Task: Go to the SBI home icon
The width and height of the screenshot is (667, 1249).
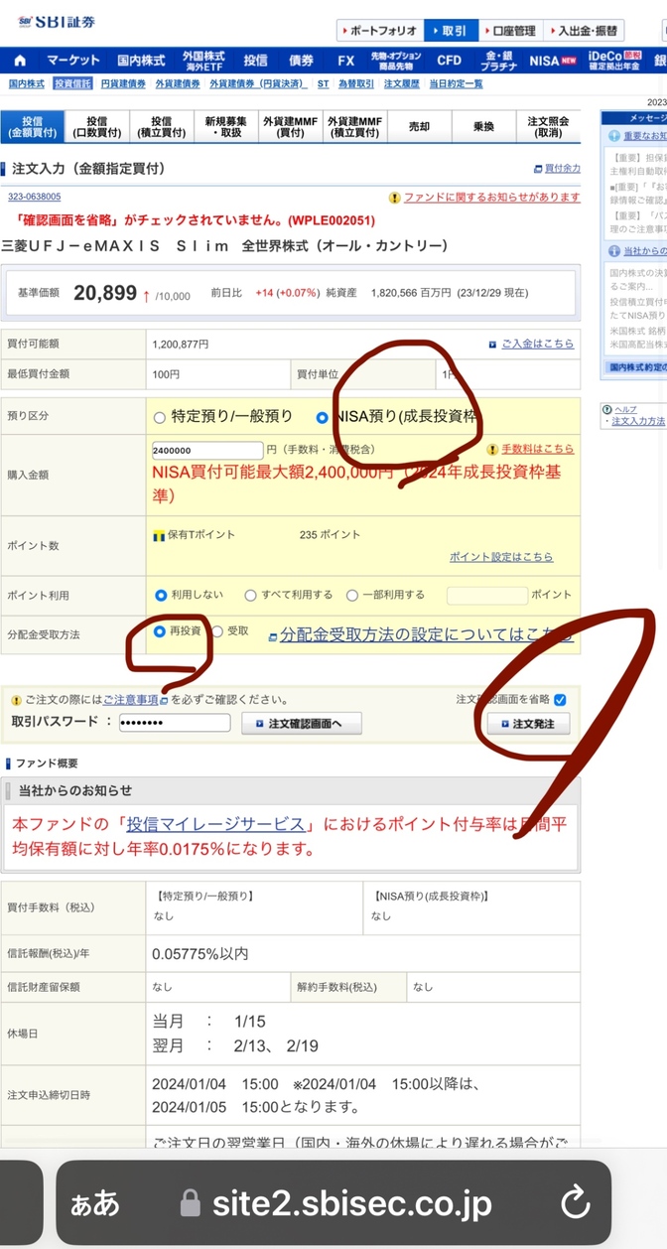Action: pyautogui.click(x=20, y=61)
